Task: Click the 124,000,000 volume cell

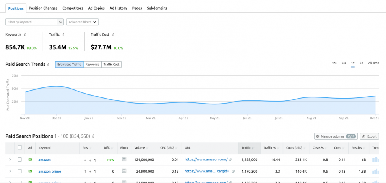Action: coord(144,160)
